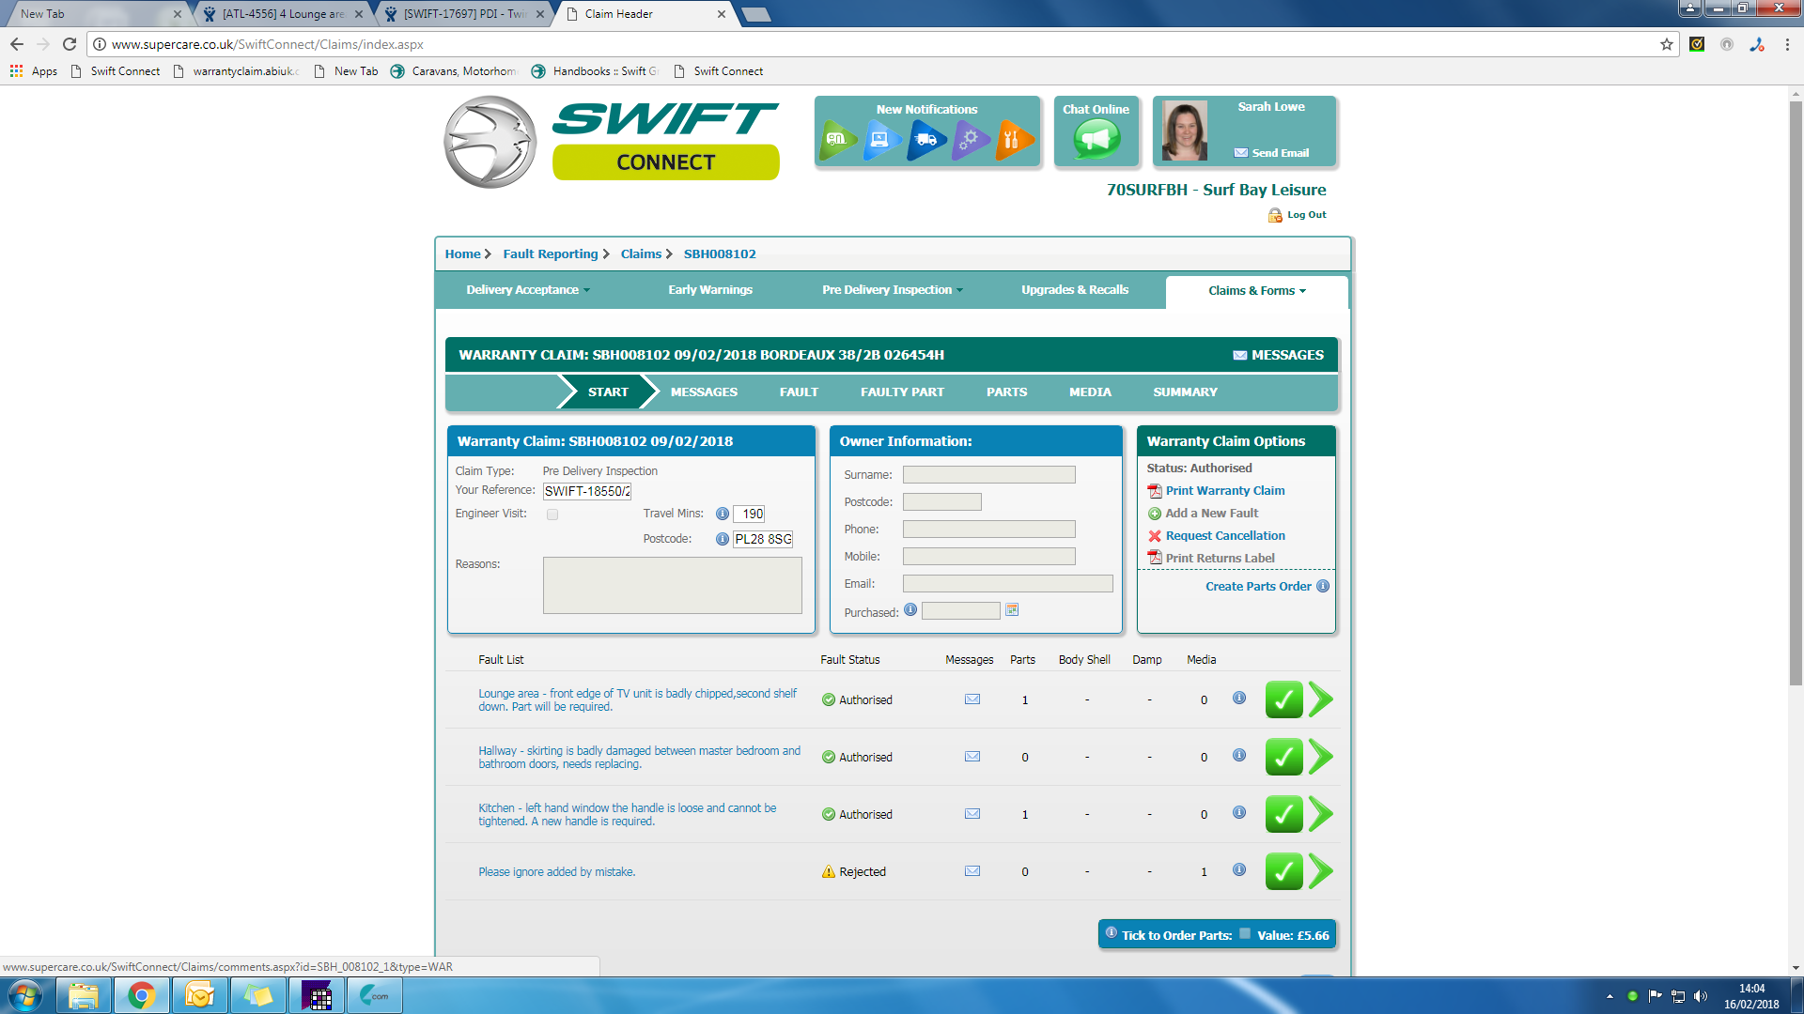Switch to the FAULTY PART step tab

pyautogui.click(x=902, y=392)
